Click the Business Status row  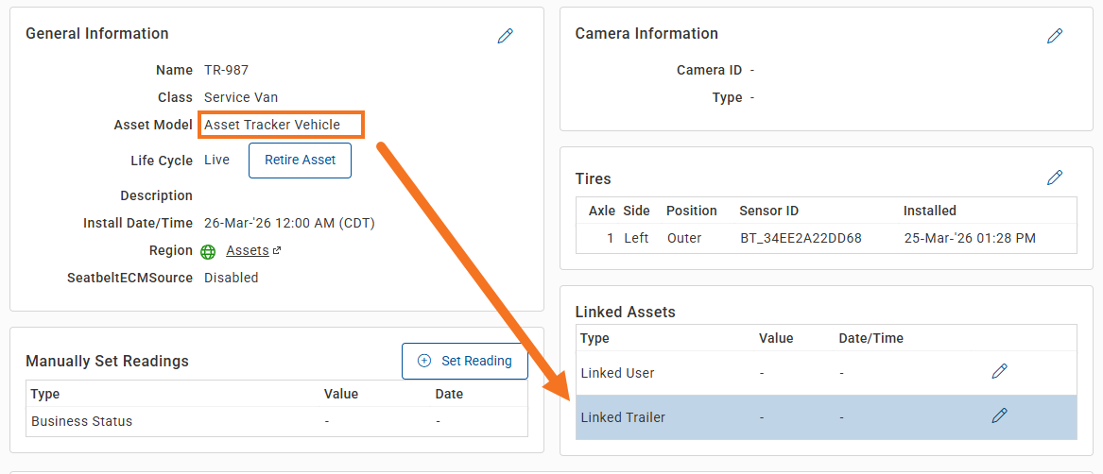(276, 421)
